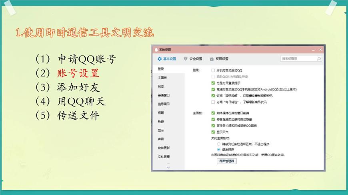
Task: Click the shield icon for 安全设置
Action: click(x=186, y=59)
